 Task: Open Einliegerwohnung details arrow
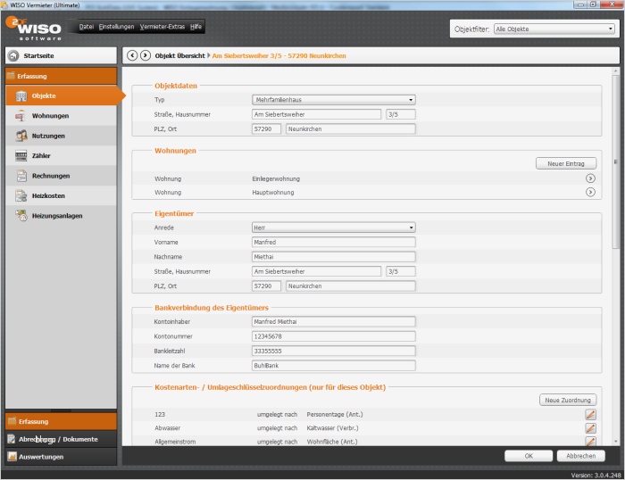pyautogui.click(x=590, y=178)
